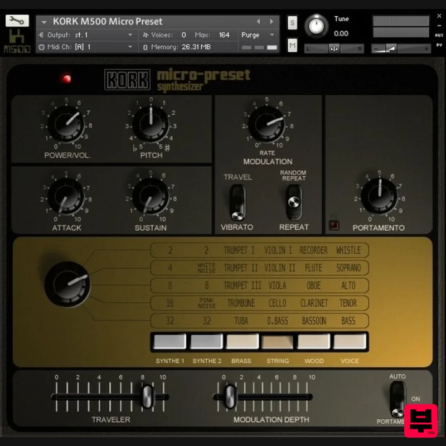Flip the RANDOM REPEAT/REPEAT switch
Screen dimensions: 446x446
tap(294, 202)
